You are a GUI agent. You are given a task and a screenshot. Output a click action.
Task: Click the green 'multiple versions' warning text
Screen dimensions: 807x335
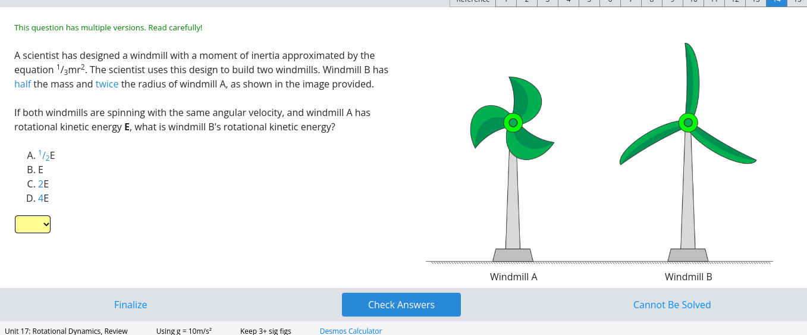108,27
